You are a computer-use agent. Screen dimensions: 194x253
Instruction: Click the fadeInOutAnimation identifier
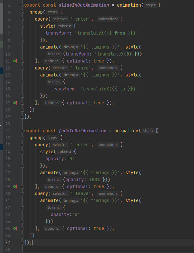coord(82,131)
